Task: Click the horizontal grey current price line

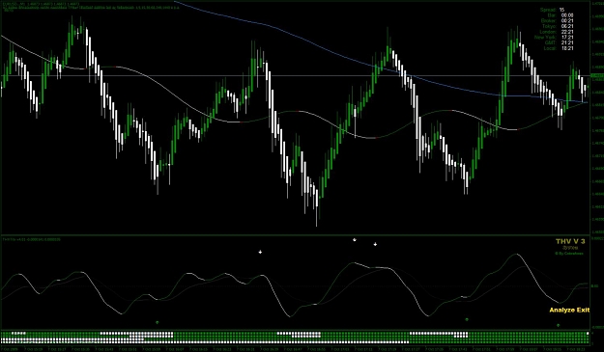Action: pos(295,75)
